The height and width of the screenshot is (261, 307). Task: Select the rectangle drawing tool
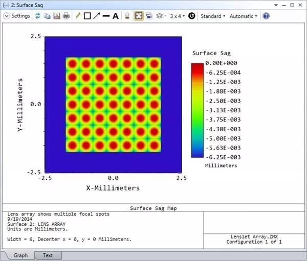[x=87, y=16]
